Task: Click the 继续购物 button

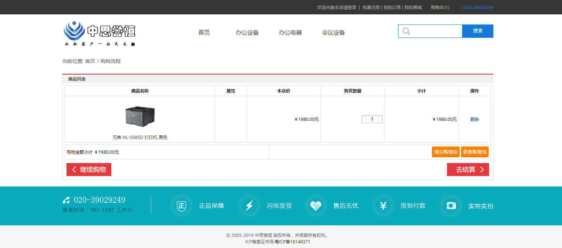Action: (x=89, y=170)
